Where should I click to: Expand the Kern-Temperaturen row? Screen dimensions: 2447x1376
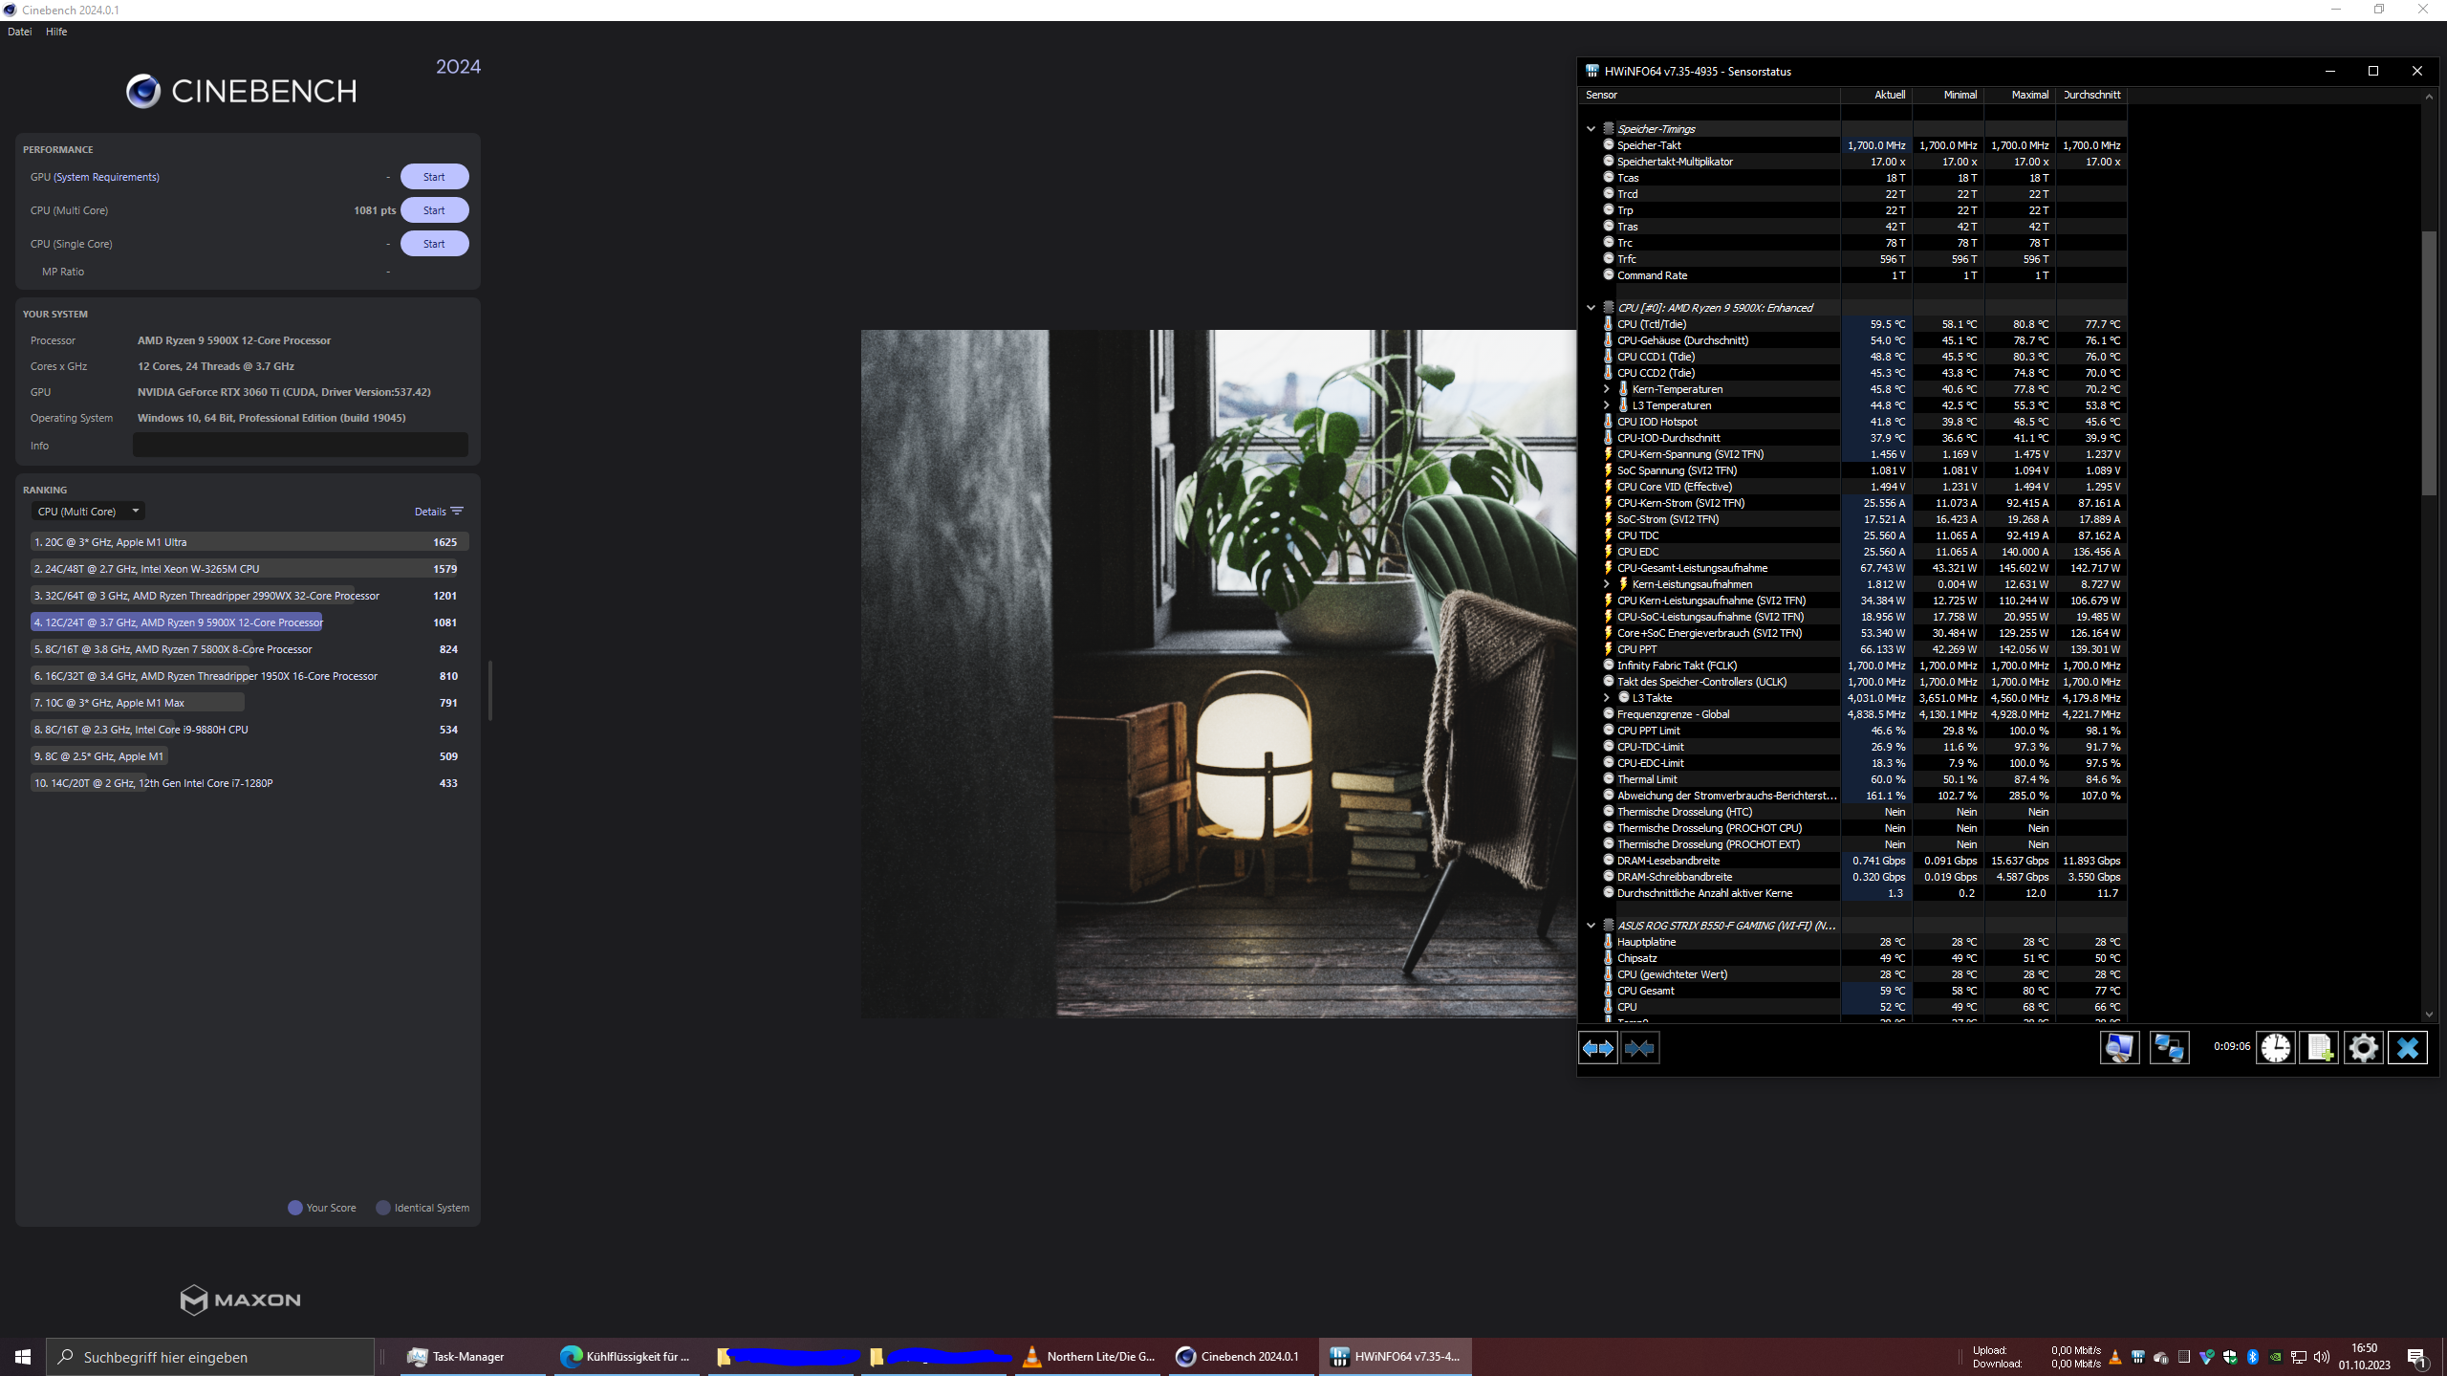[x=1606, y=389]
